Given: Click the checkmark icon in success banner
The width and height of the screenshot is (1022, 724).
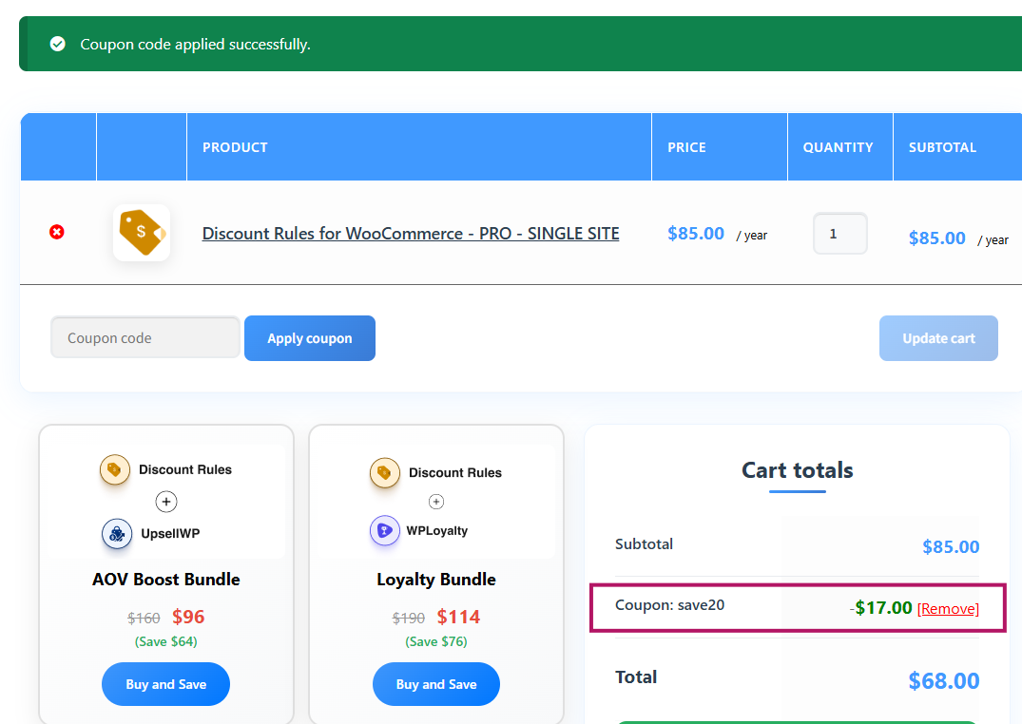Looking at the screenshot, I should click(58, 43).
